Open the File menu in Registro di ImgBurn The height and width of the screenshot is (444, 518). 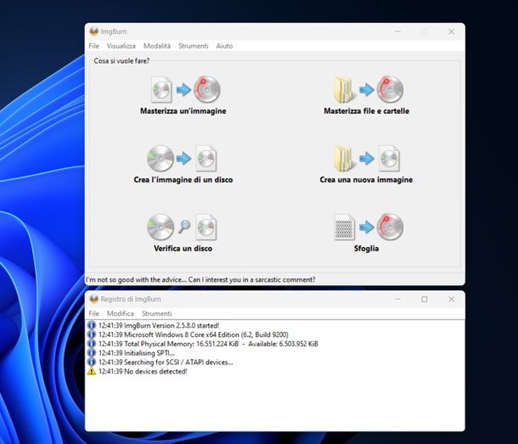click(x=93, y=313)
